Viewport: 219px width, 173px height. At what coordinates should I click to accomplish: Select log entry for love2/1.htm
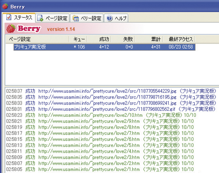pos(100,169)
